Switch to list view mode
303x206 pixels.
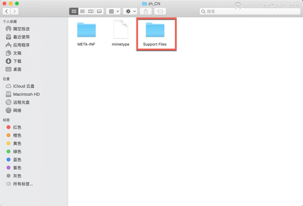(x=82, y=12)
